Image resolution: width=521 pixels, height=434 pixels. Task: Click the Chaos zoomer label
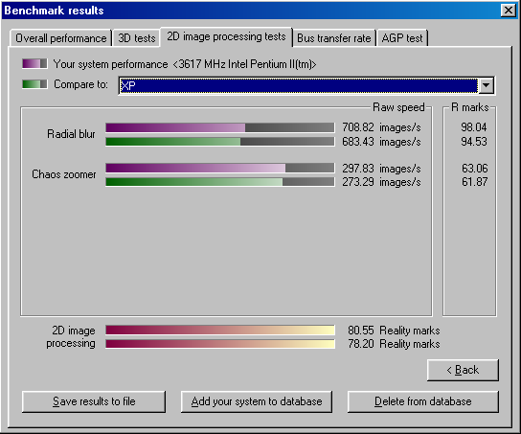pos(64,174)
